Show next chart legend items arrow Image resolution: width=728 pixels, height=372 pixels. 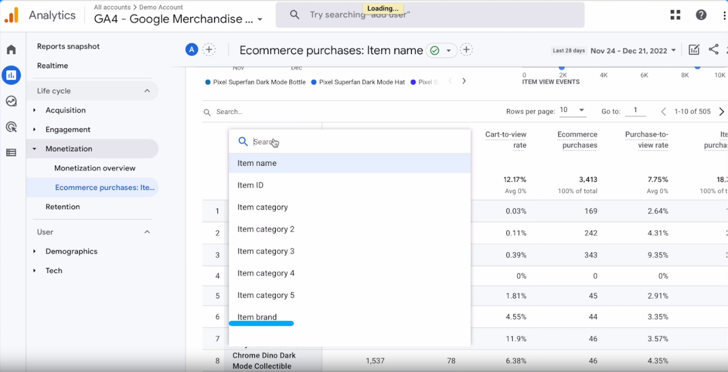tap(464, 81)
